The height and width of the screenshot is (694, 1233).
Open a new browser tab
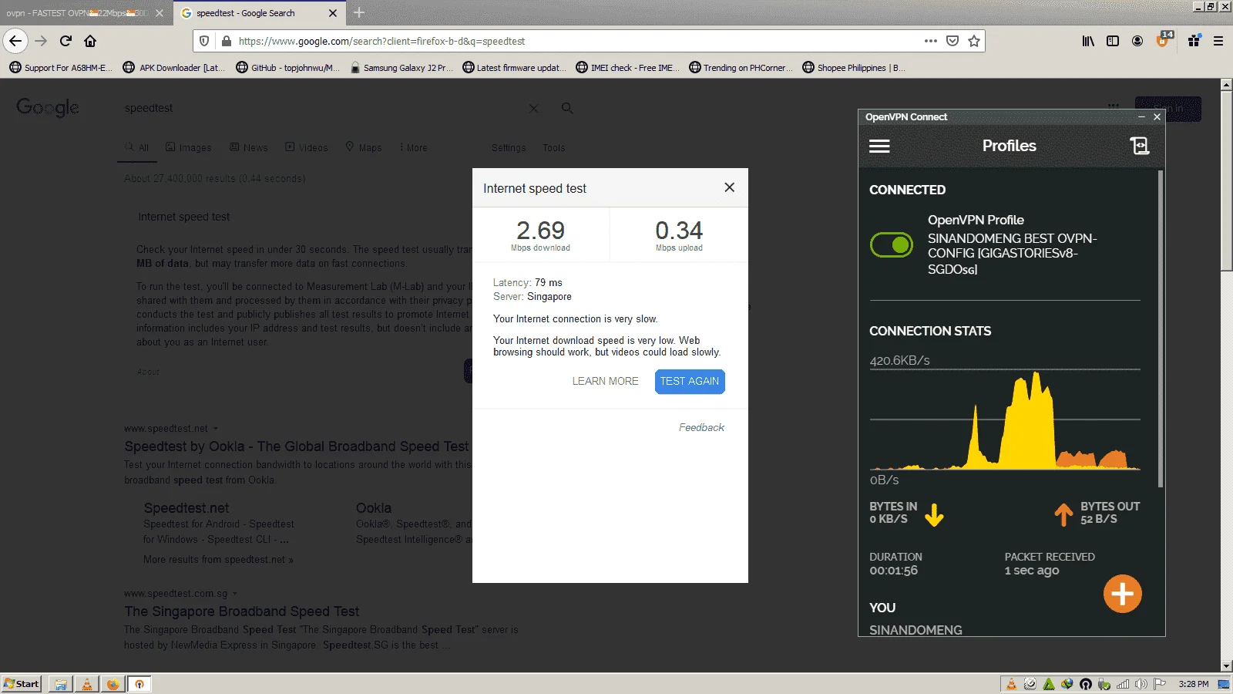point(359,13)
